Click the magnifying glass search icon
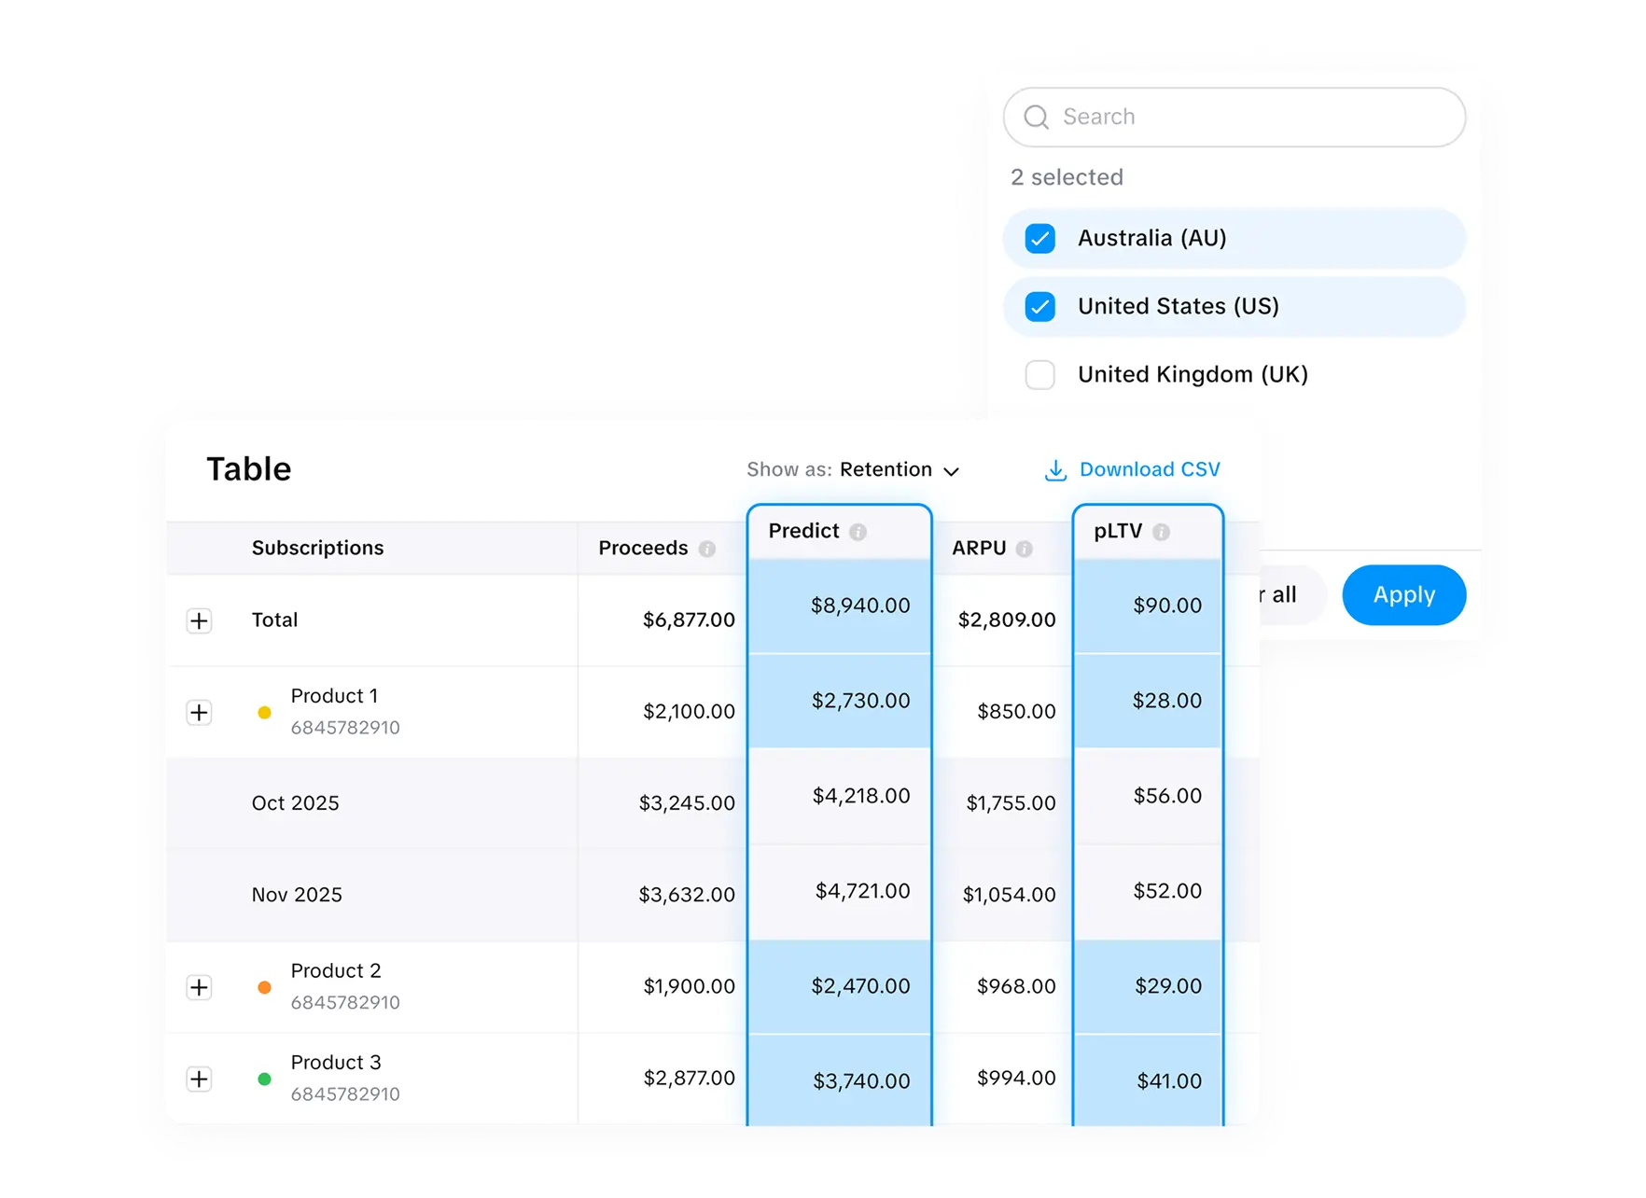Viewport: 1646px width, 1198px height. point(1036,118)
